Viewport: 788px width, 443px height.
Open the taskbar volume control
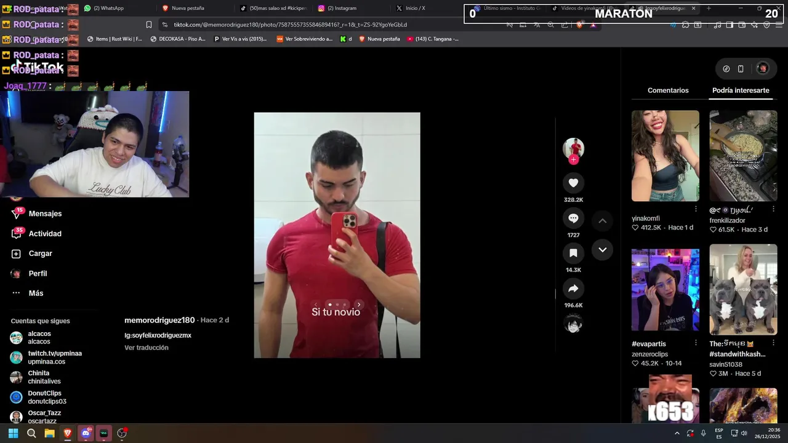[744, 433]
